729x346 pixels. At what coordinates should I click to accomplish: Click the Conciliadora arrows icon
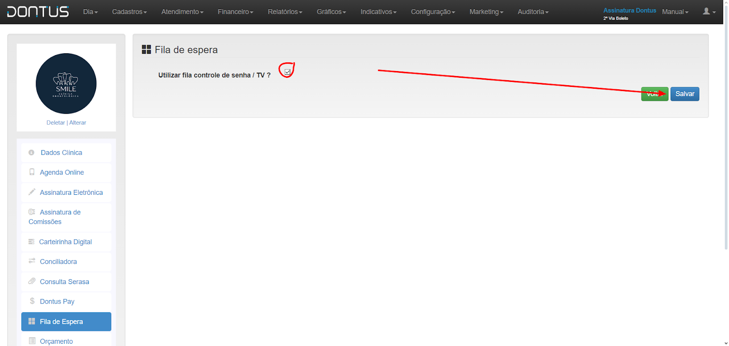pos(32,261)
